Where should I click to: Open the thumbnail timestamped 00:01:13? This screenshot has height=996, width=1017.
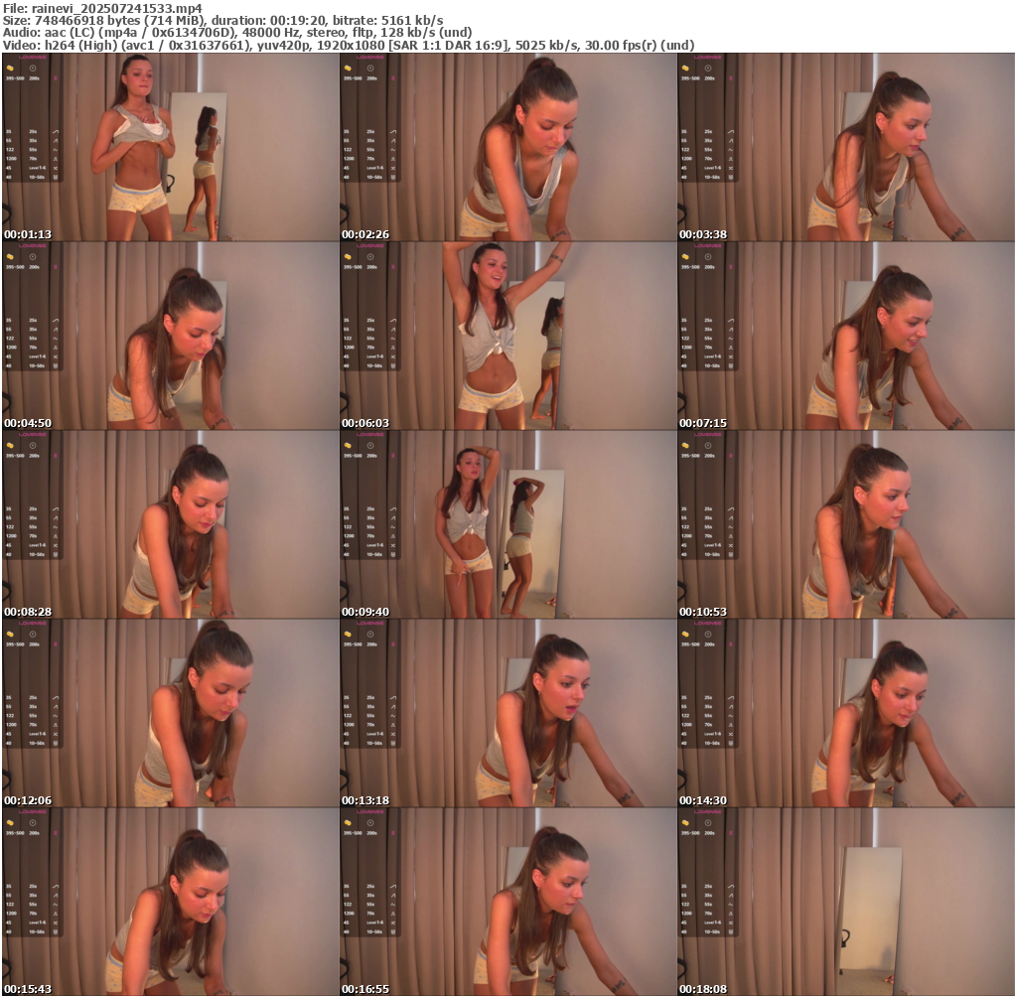pyautogui.click(x=170, y=147)
